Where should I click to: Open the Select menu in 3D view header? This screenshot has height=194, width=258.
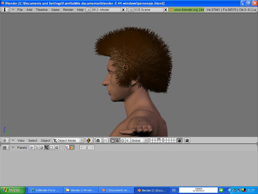tap(33, 140)
